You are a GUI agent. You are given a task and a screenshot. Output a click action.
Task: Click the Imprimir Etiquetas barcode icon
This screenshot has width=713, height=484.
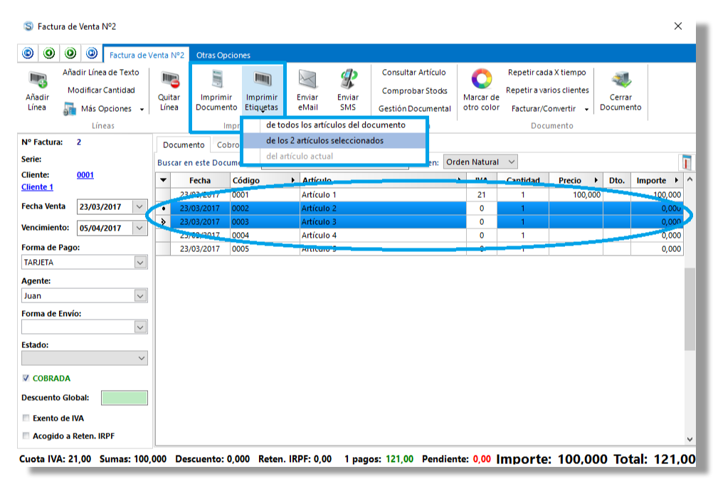[262, 78]
